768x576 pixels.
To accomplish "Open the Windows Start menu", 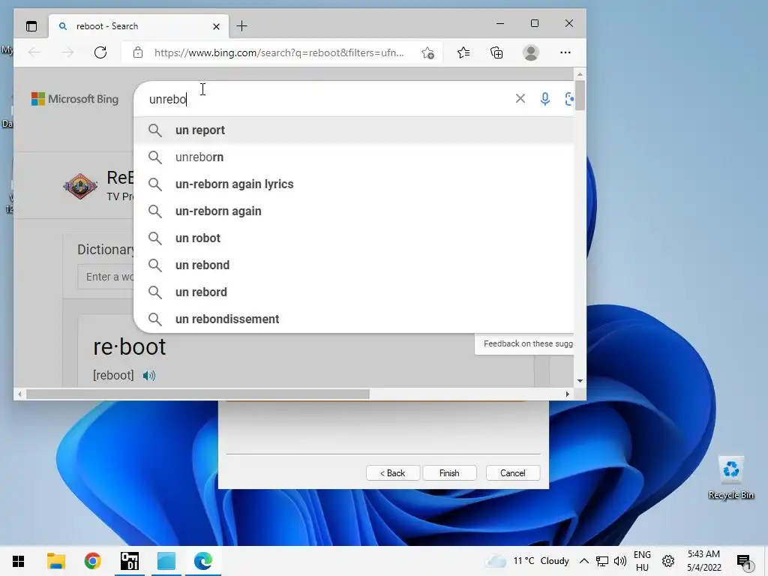I will [19, 561].
